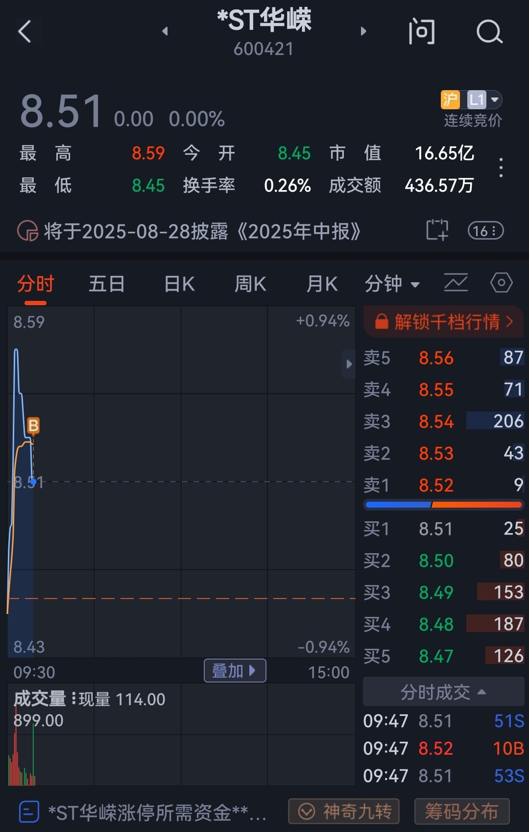Tap the announcement pie icon
This screenshot has width=529, height=832.
[27, 231]
